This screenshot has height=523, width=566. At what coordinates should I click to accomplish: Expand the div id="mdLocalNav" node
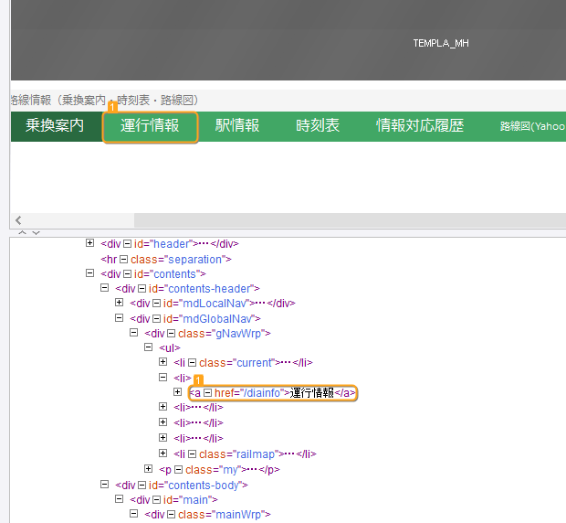(119, 302)
